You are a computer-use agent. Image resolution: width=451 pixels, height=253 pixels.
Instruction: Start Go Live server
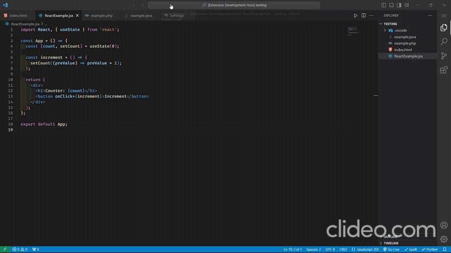[391, 249]
